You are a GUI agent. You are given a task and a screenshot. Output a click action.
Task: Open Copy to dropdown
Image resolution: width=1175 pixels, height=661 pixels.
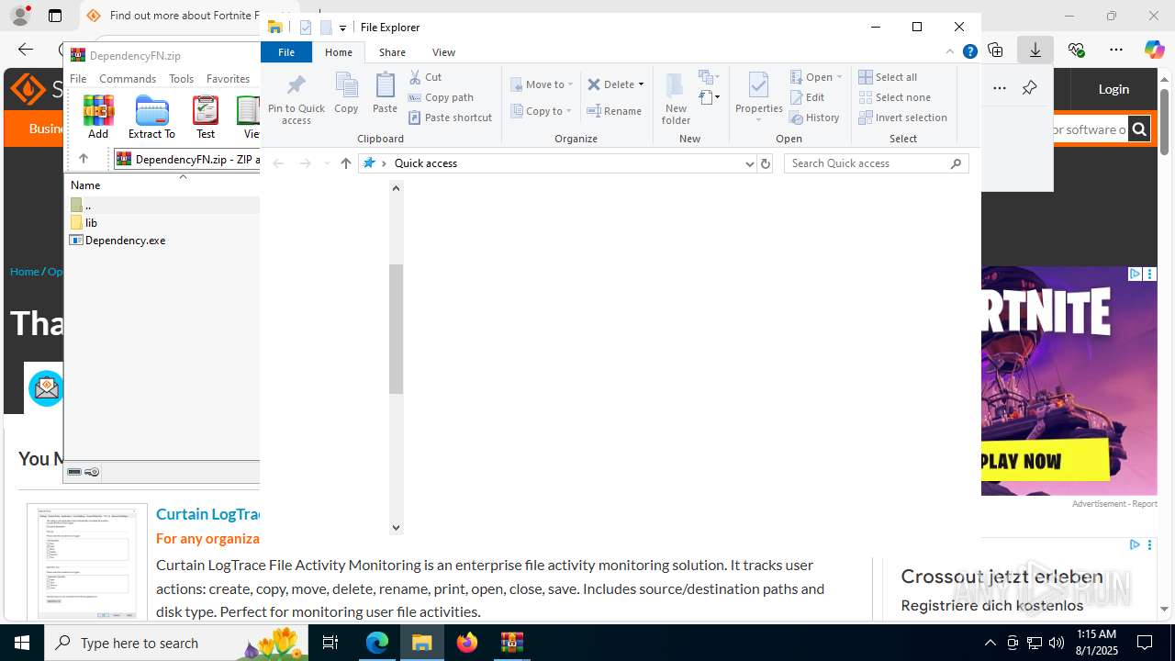(542, 111)
